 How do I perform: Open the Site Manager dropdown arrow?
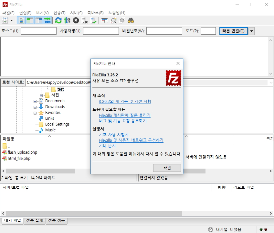point(12,20)
